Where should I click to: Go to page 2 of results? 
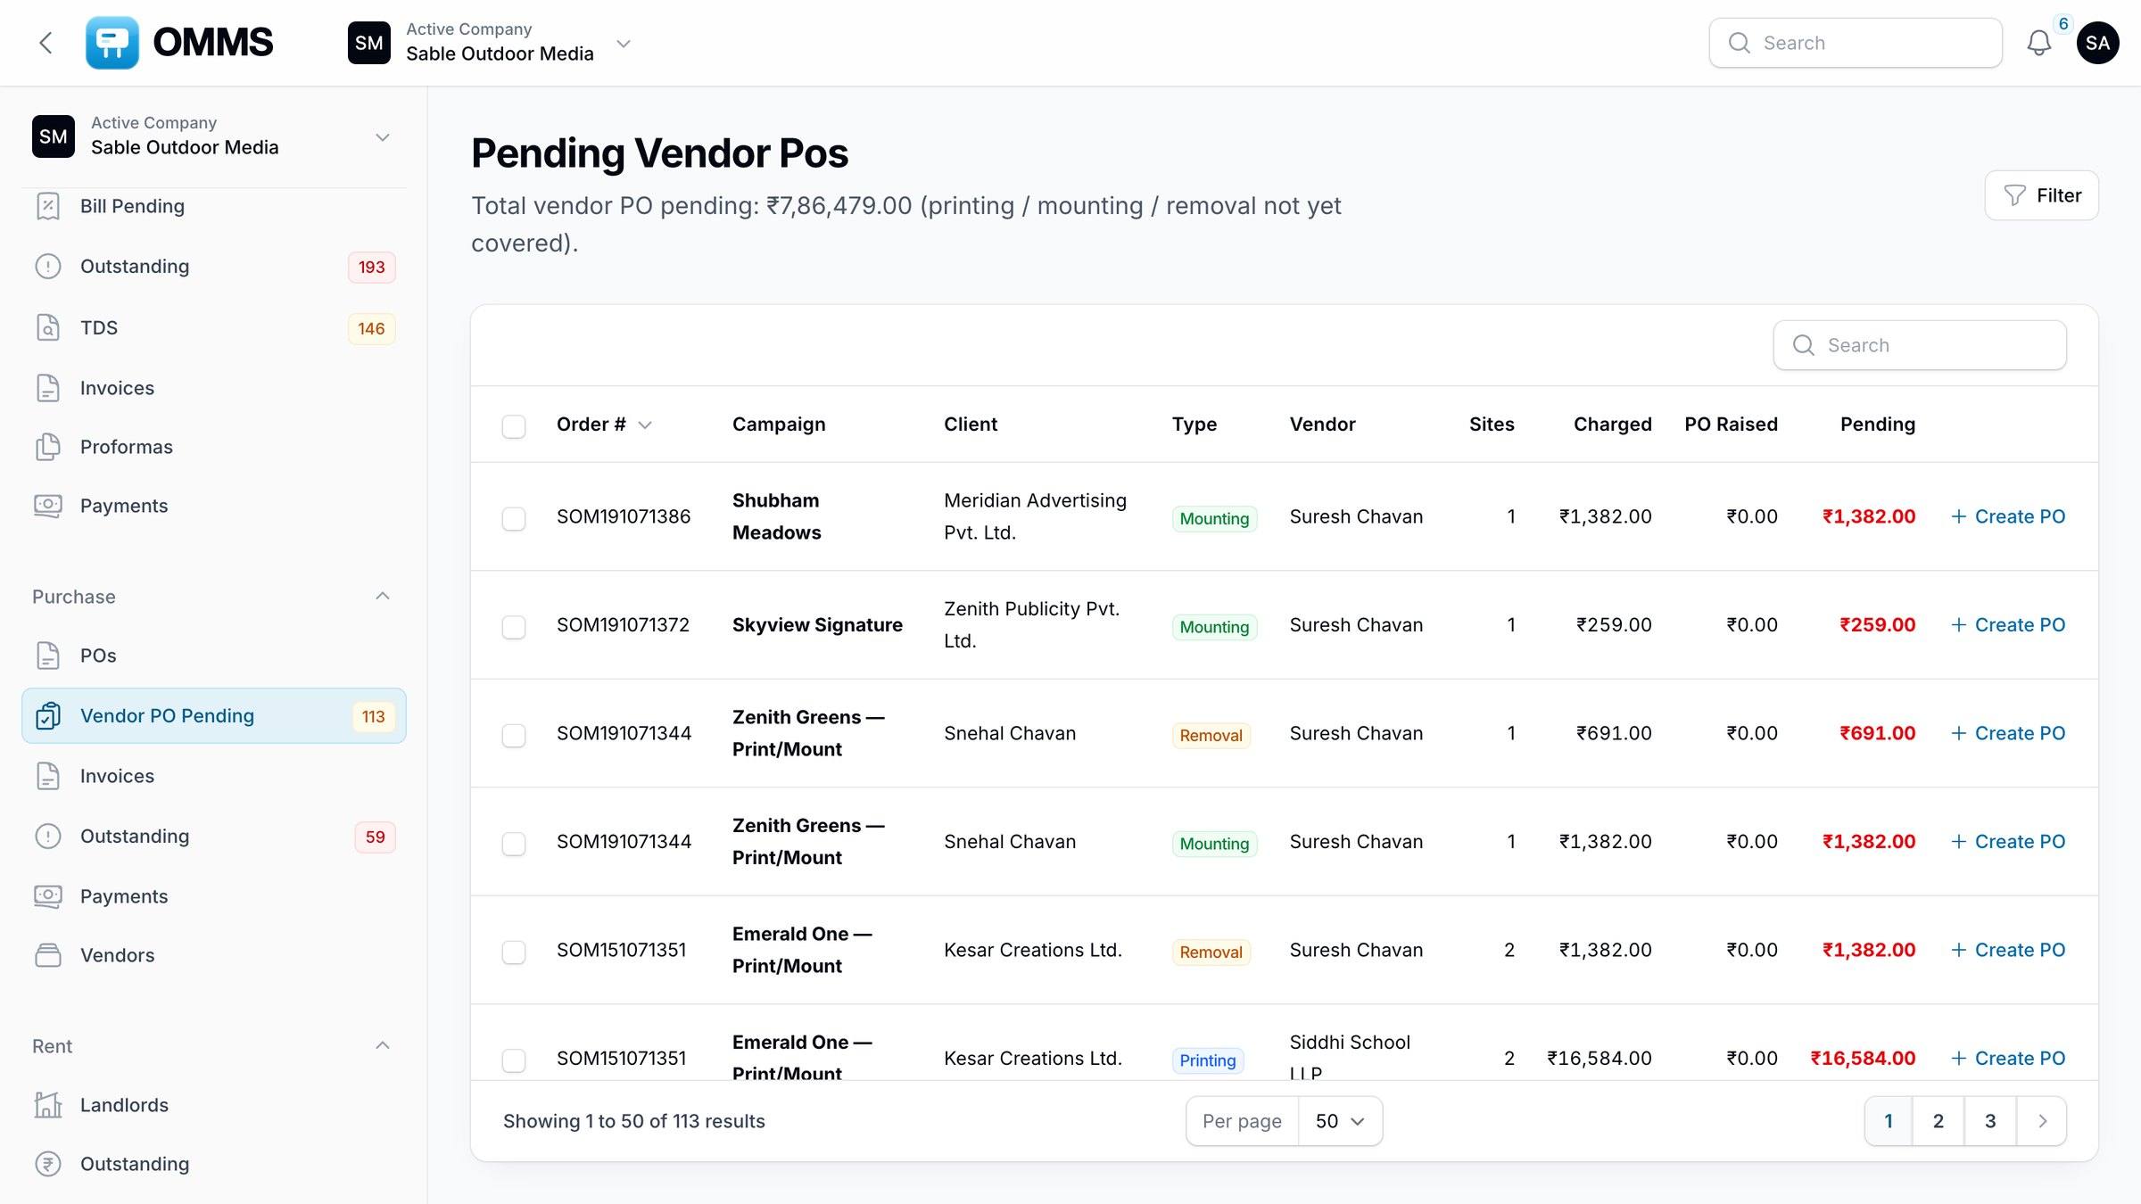[1938, 1121]
